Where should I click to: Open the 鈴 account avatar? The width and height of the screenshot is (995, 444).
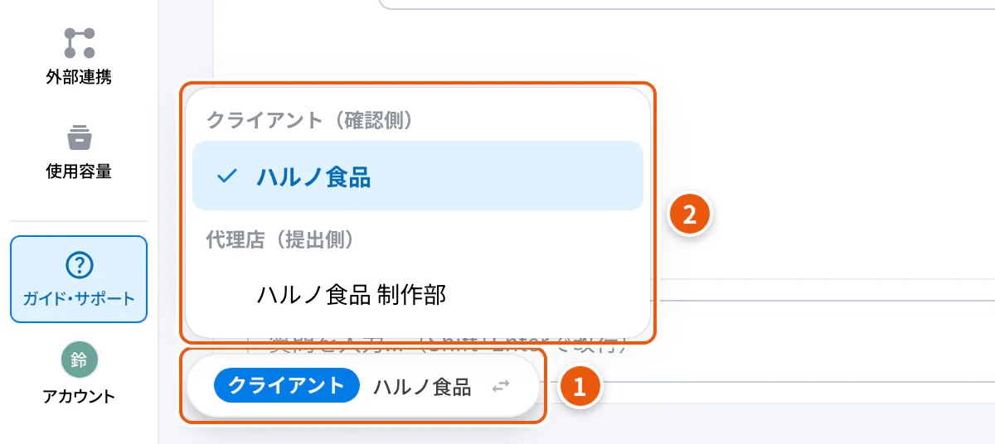[x=79, y=360]
